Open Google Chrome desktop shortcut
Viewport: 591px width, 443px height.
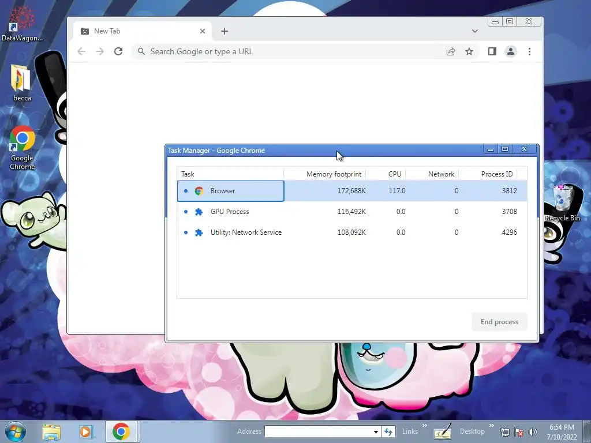[22, 148]
